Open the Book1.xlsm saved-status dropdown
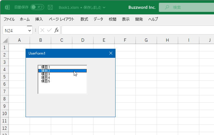 point(104,8)
